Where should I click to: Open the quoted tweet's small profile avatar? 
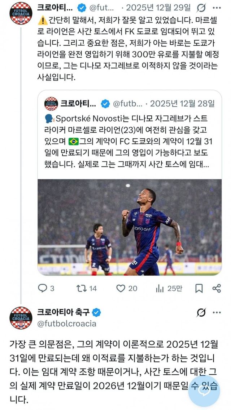[51, 104]
